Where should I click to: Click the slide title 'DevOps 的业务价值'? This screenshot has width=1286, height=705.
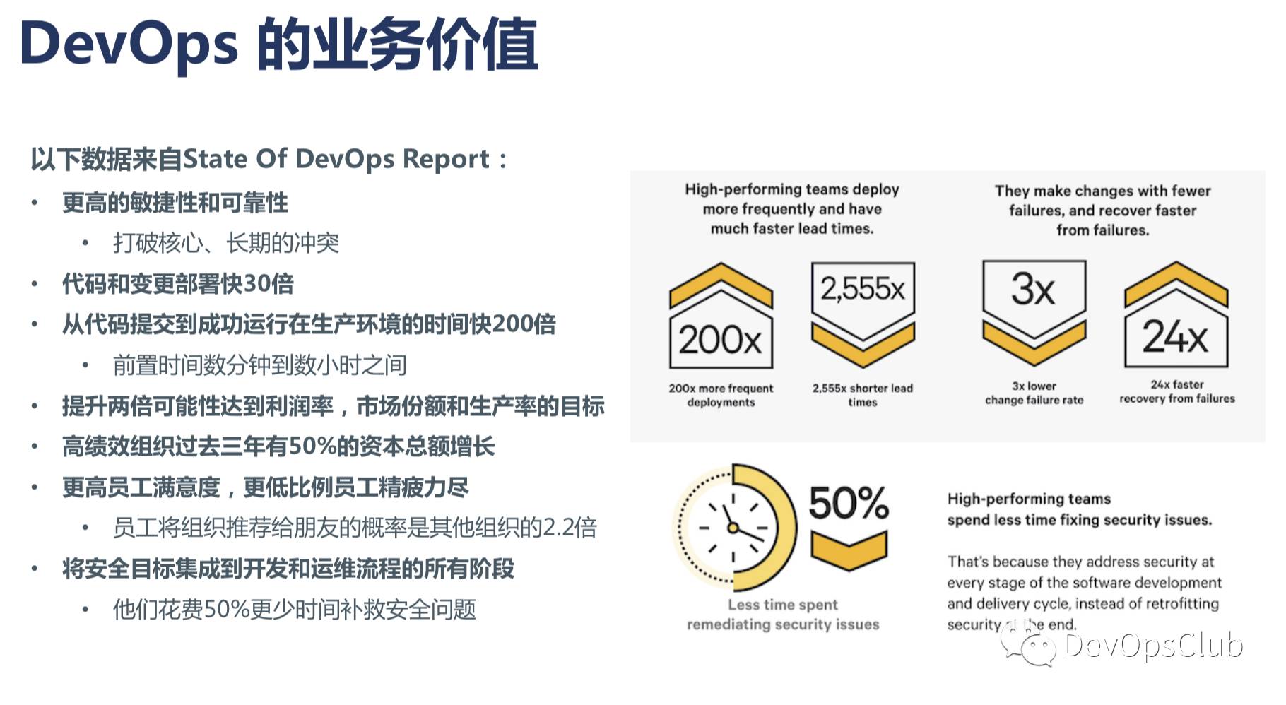tap(279, 45)
